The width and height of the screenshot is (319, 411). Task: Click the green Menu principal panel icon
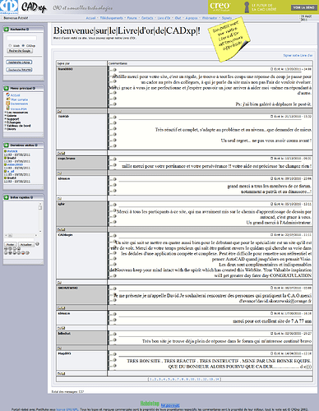pos(6,88)
